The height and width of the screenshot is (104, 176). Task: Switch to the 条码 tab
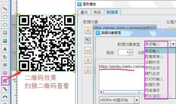click(97, 12)
